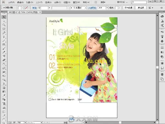
Task: Open the graphic style dropdown arrow
Action: pyautogui.click(x=119, y=8)
